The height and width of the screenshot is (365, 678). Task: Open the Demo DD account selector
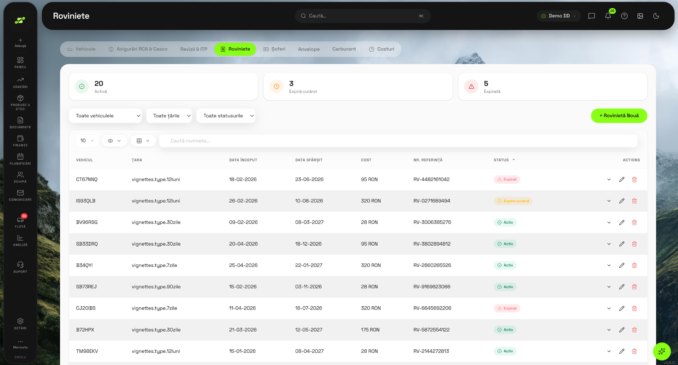(x=559, y=16)
